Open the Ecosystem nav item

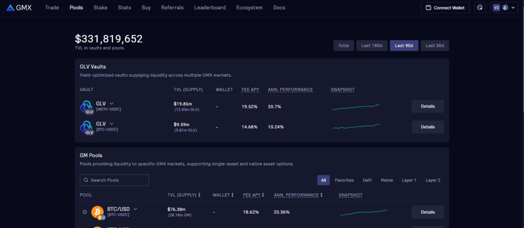pos(249,8)
